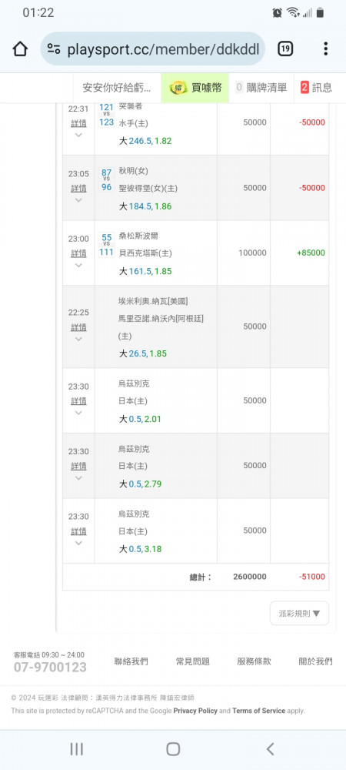Open the Privacy Policy link
This screenshot has height=770, width=346.
click(x=195, y=711)
